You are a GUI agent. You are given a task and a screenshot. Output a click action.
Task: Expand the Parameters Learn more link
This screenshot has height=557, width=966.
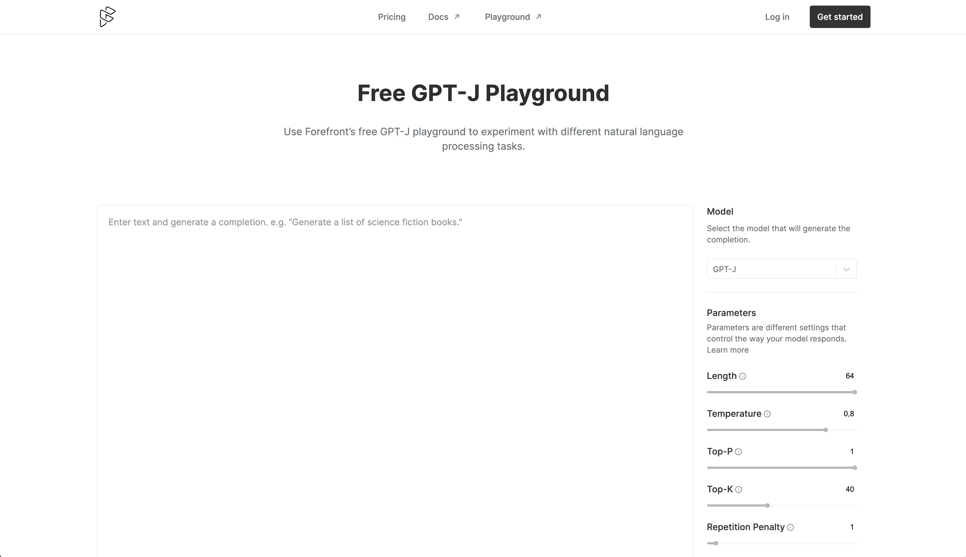[x=727, y=349]
